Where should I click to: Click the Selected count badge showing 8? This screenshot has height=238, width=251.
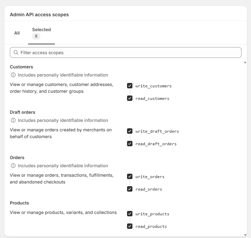(x=36, y=36)
